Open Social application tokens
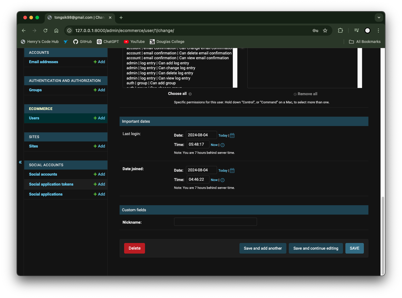This screenshot has width=402, height=298. click(x=51, y=184)
